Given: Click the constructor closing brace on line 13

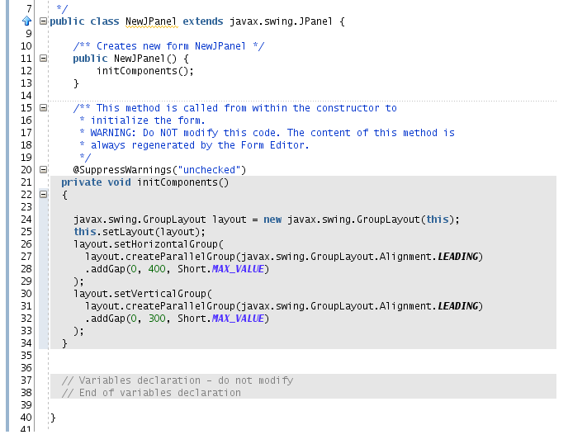Looking at the screenshot, I should [76, 83].
